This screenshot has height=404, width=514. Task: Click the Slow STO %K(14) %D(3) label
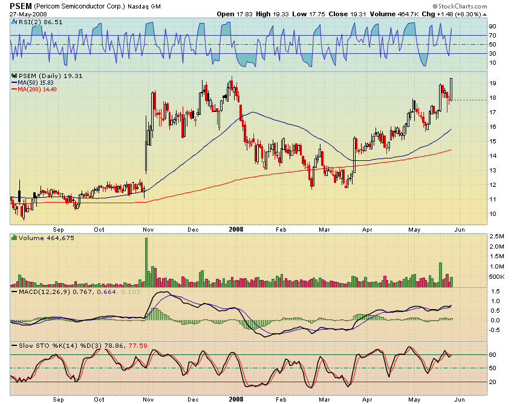tap(60, 345)
